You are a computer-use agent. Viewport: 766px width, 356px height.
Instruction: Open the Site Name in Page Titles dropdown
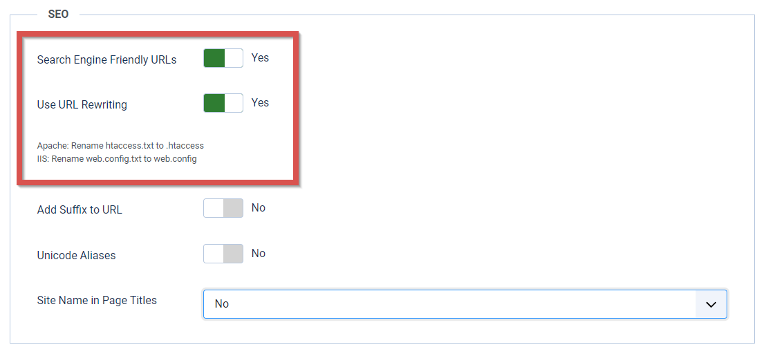(x=465, y=304)
